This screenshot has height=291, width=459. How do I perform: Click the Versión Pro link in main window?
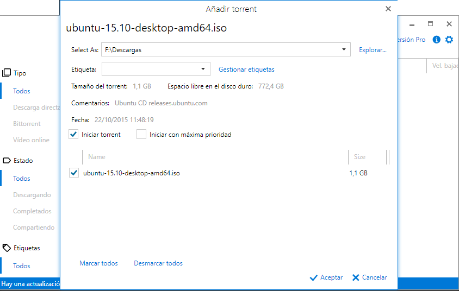click(412, 40)
